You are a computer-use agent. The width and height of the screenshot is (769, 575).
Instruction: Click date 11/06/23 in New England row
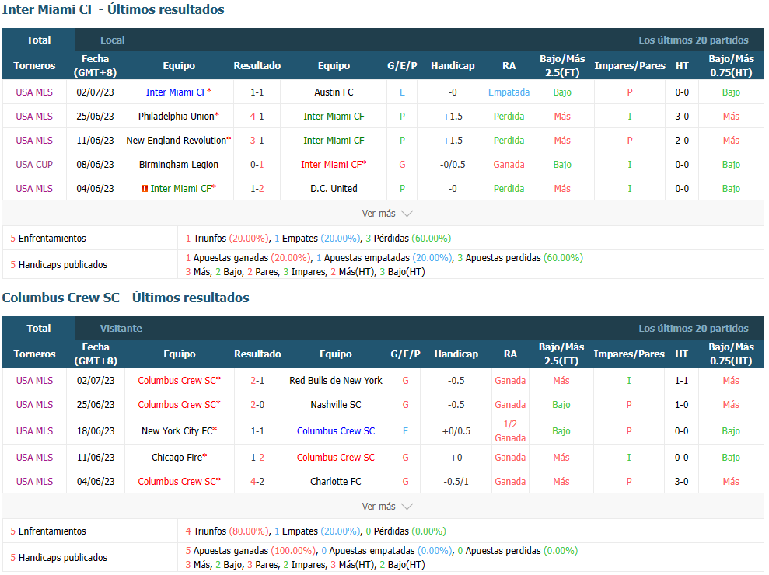pyautogui.click(x=95, y=140)
